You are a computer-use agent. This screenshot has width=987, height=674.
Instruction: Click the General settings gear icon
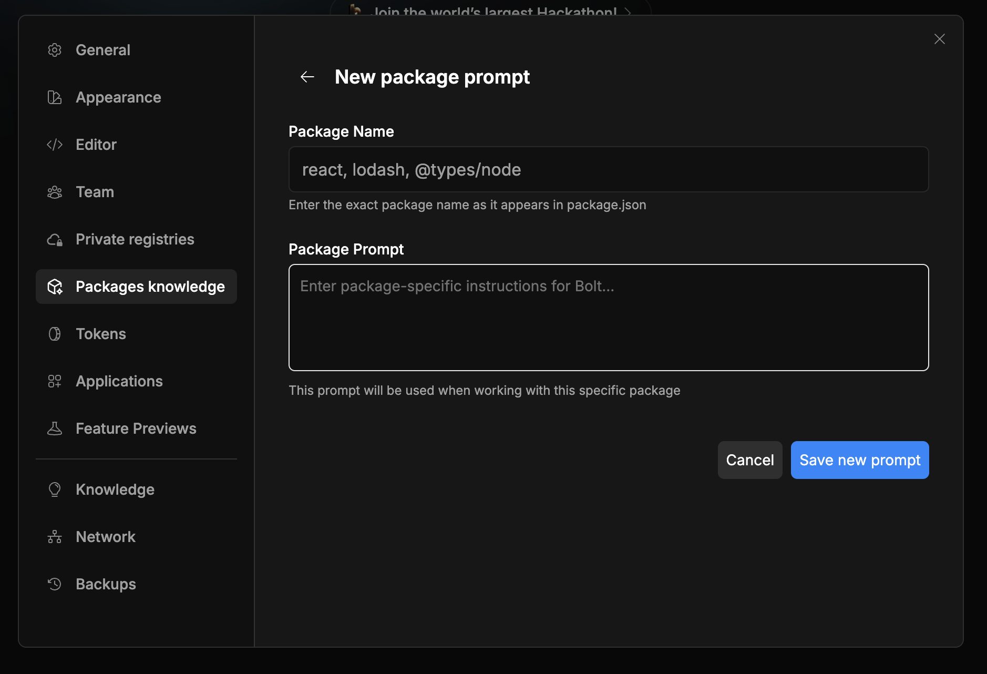click(x=55, y=49)
